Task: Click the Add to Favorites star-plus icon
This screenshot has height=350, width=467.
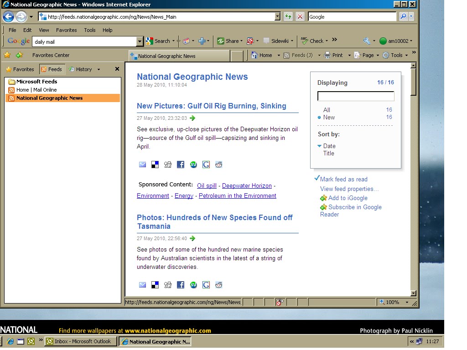Action: (19, 55)
